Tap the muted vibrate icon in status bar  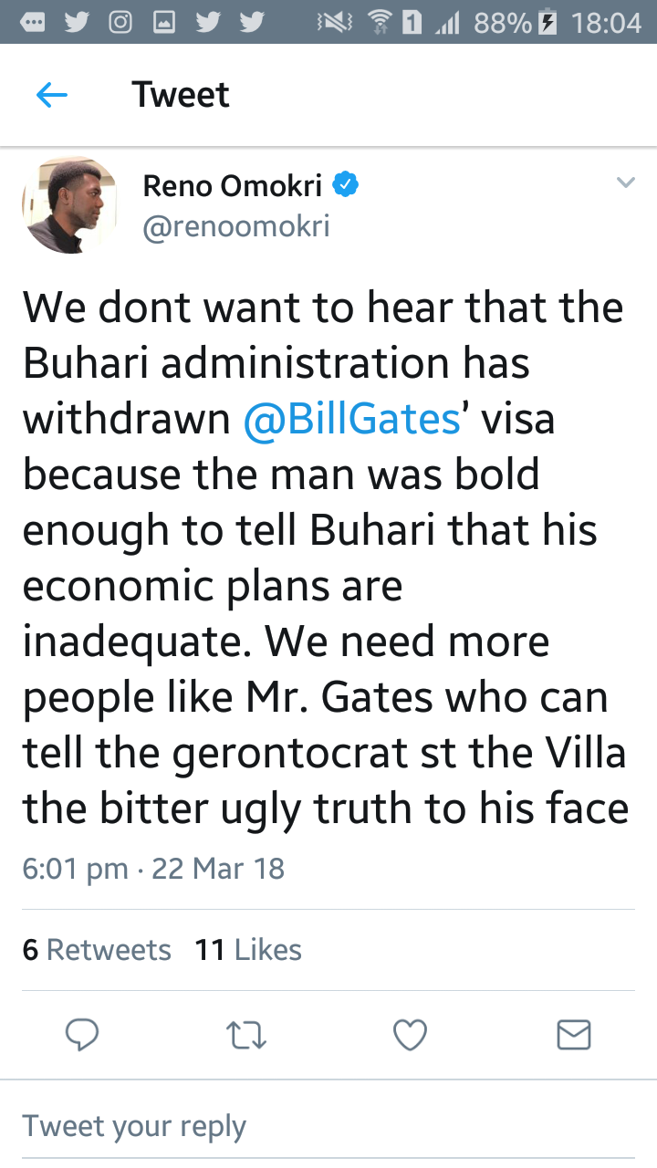click(334, 23)
